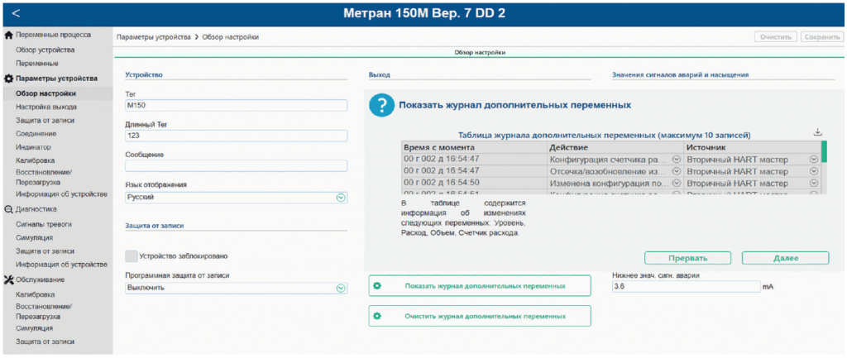Click the blue question mark dialog icon
The width and height of the screenshot is (847, 358).
click(382, 105)
